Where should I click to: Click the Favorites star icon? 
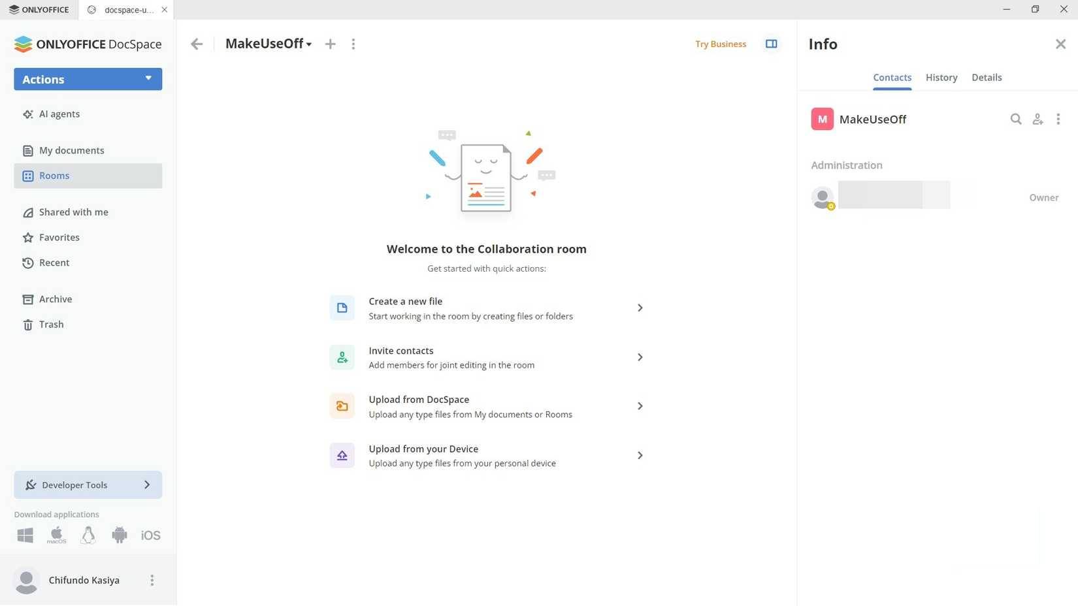coord(27,238)
